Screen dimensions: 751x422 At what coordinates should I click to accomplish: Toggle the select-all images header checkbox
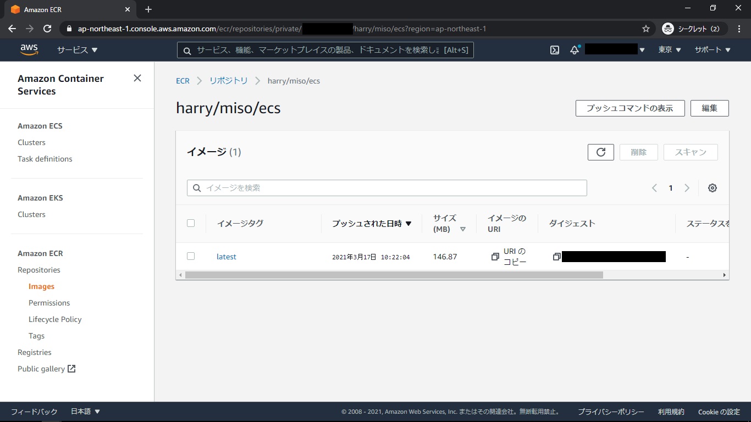[191, 223]
